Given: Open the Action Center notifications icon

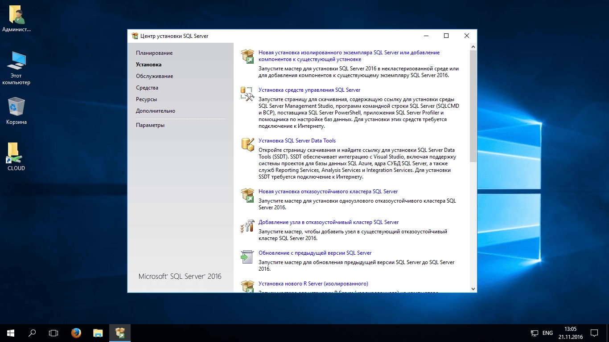Looking at the screenshot, I should click(594, 333).
